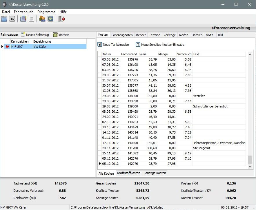256x210 pixels.
Task: Sort table by Tachostand column header
Action: point(129,54)
